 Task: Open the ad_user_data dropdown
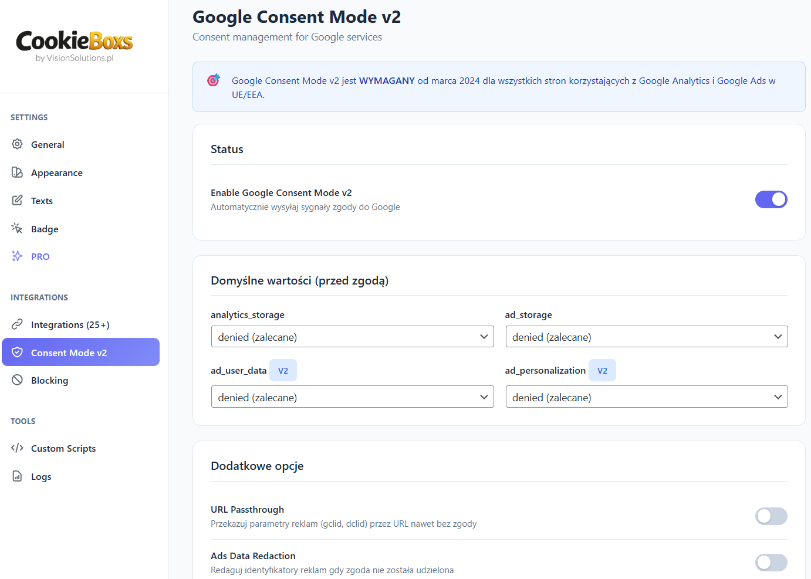point(352,397)
